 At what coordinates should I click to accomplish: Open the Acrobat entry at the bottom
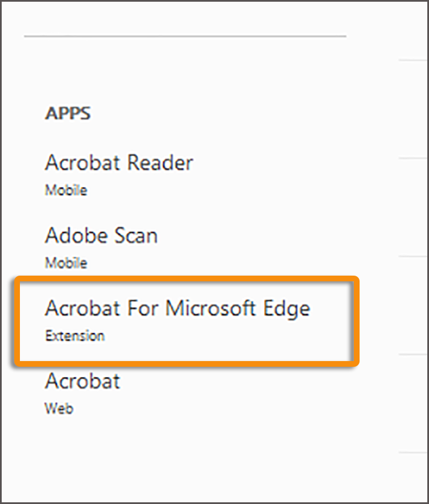(82, 382)
